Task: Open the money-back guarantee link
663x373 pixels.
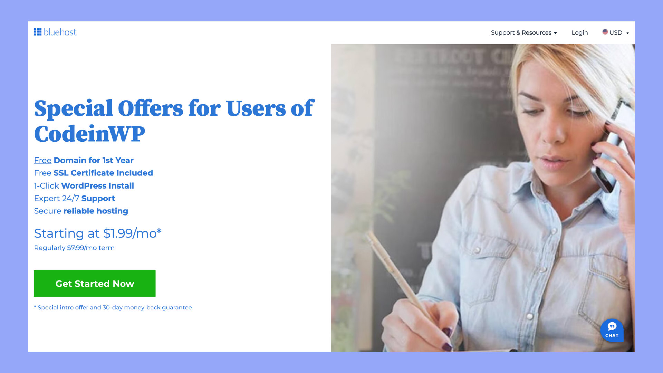Action: (158, 307)
